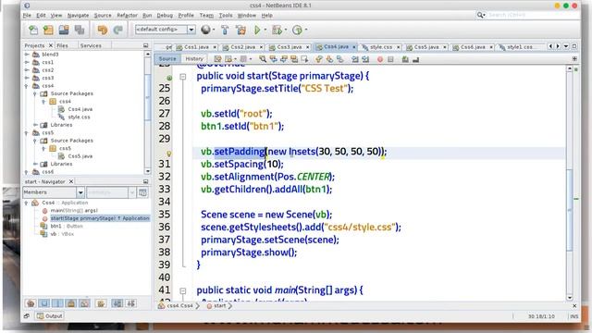Click the search magnifier icon in menu bar
Screen dimensions: 592x333
click(x=480, y=15)
